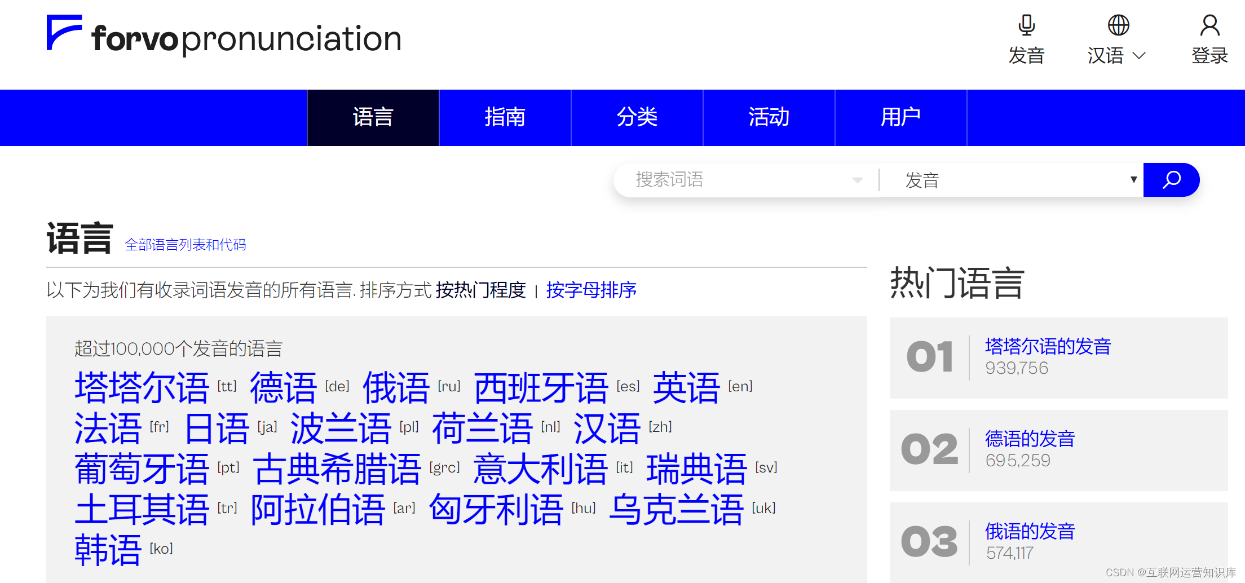Click the 939,756 pronunciation count
This screenshot has height=583, width=1245.
pyautogui.click(x=1017, y=368)
